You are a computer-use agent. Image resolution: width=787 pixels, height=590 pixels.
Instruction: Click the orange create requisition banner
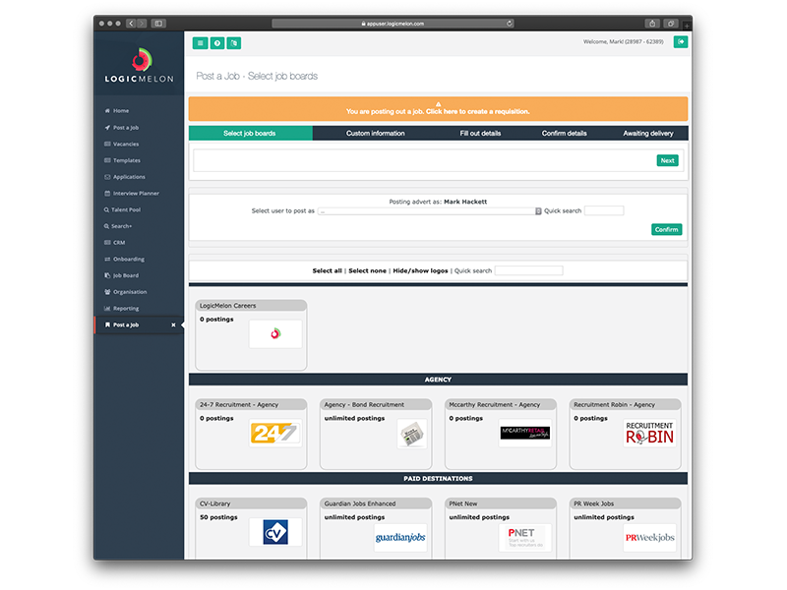tap(438, 109)
